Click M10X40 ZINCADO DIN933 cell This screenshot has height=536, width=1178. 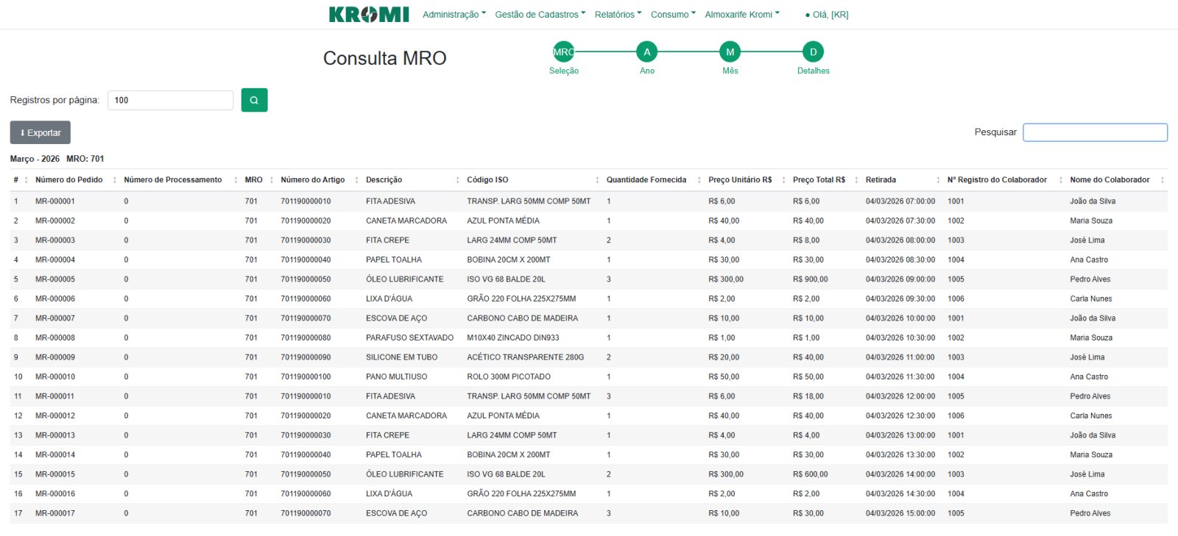512,338
